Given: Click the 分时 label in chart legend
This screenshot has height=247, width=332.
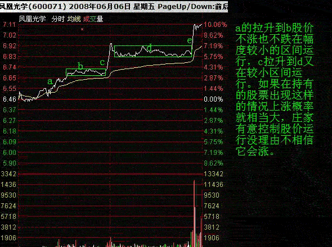Looking at the screenshot, I should pyautogui.click(x=57, y=19).
